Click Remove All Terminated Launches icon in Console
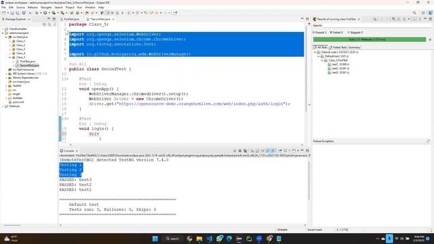 [245, 150]
